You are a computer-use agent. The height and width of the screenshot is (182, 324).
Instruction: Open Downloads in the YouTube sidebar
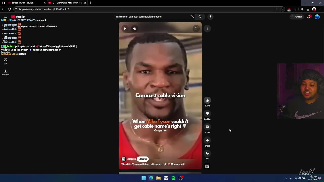point(5,72)
